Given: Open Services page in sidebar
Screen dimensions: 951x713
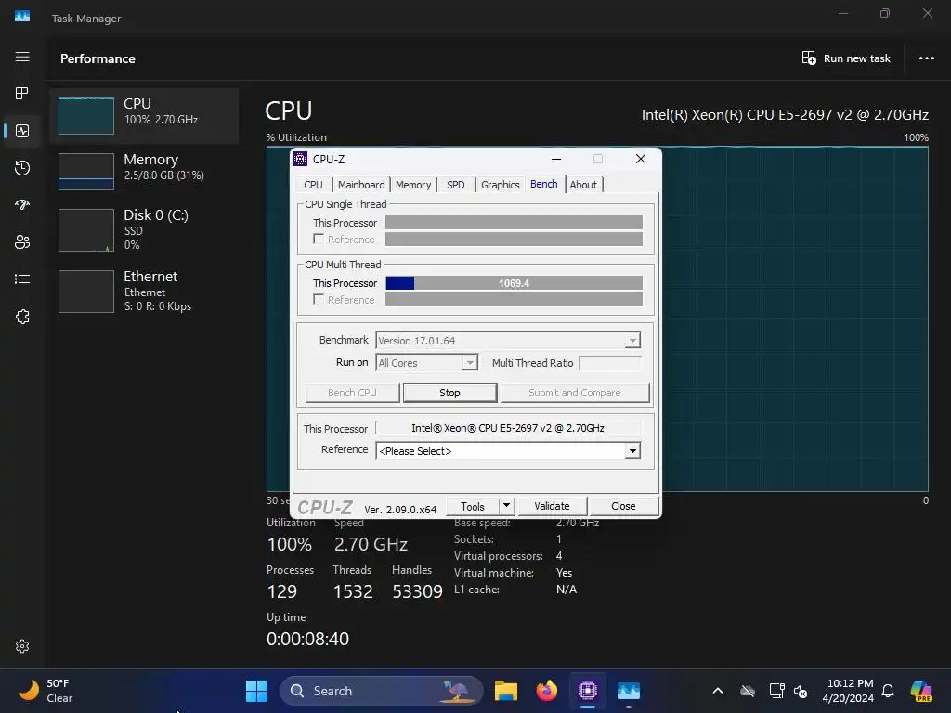Looking at the screenshot, I should (x=22, y=317).
